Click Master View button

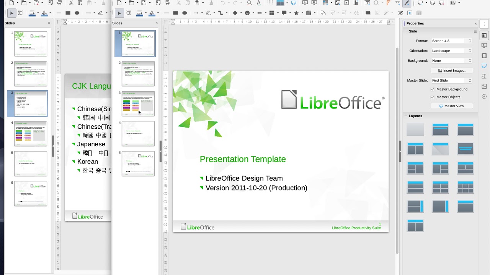(x=452, y=106)
